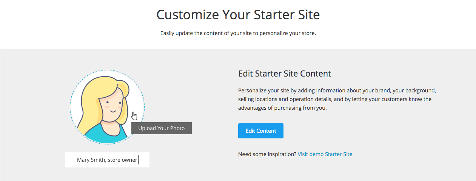
Task: Click the avatar's hair bun
Action: coord(123,89)
